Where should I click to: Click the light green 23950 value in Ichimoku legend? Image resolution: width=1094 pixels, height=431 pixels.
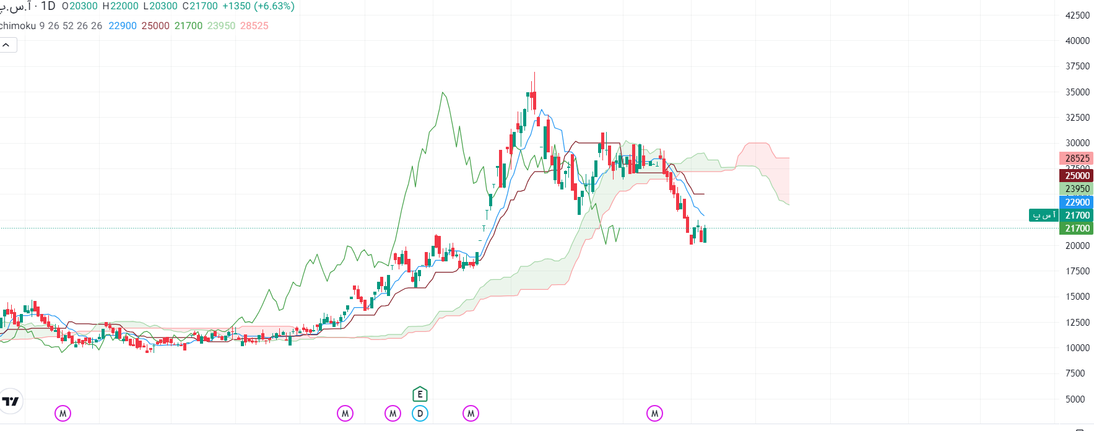(221, 26)
